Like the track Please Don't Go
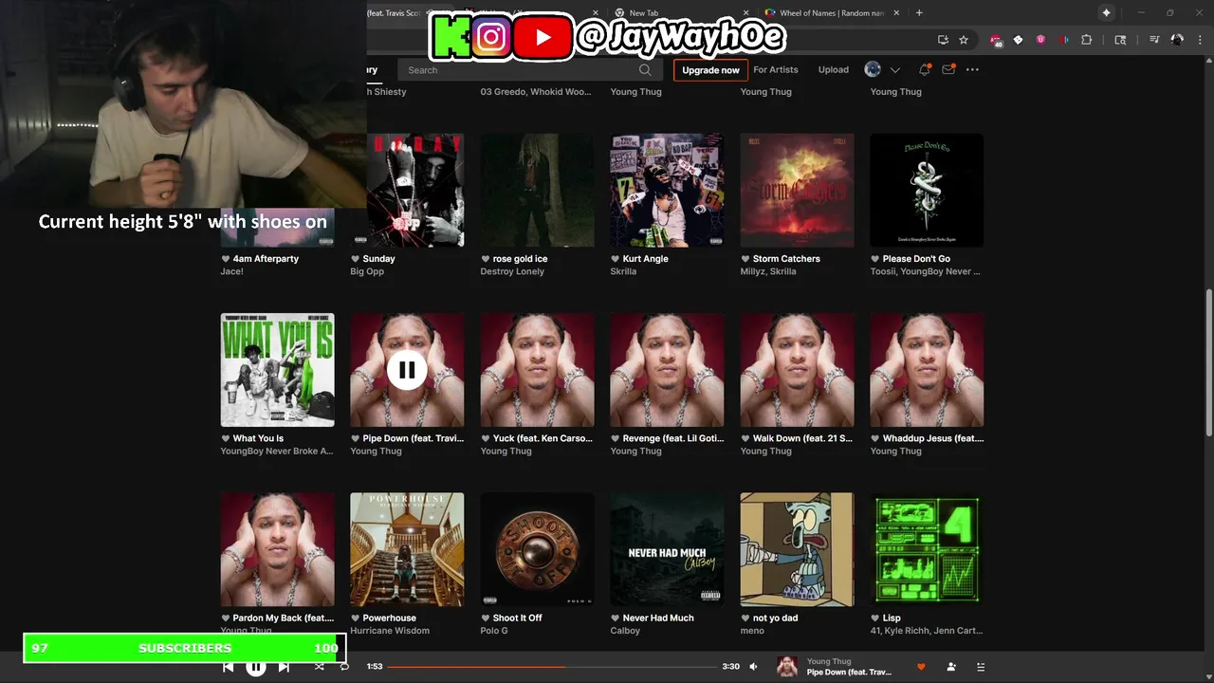 click(875, 259)
